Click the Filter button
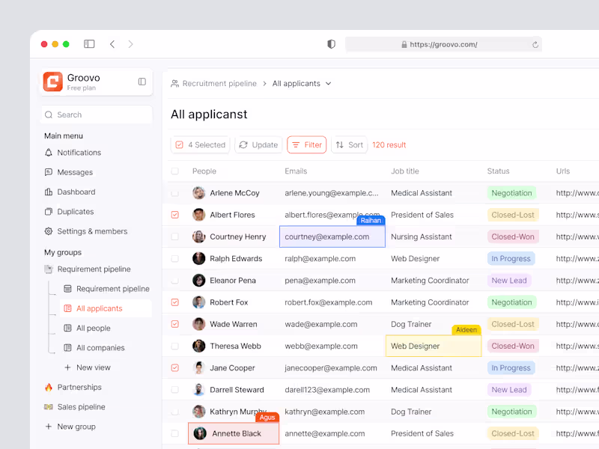This screenshot has height=449, width=599. pos(306,144)
